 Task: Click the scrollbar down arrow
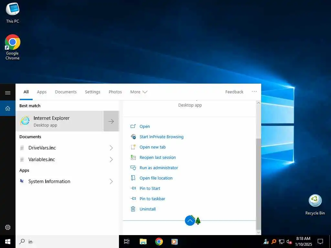click(x=258, y=232)
